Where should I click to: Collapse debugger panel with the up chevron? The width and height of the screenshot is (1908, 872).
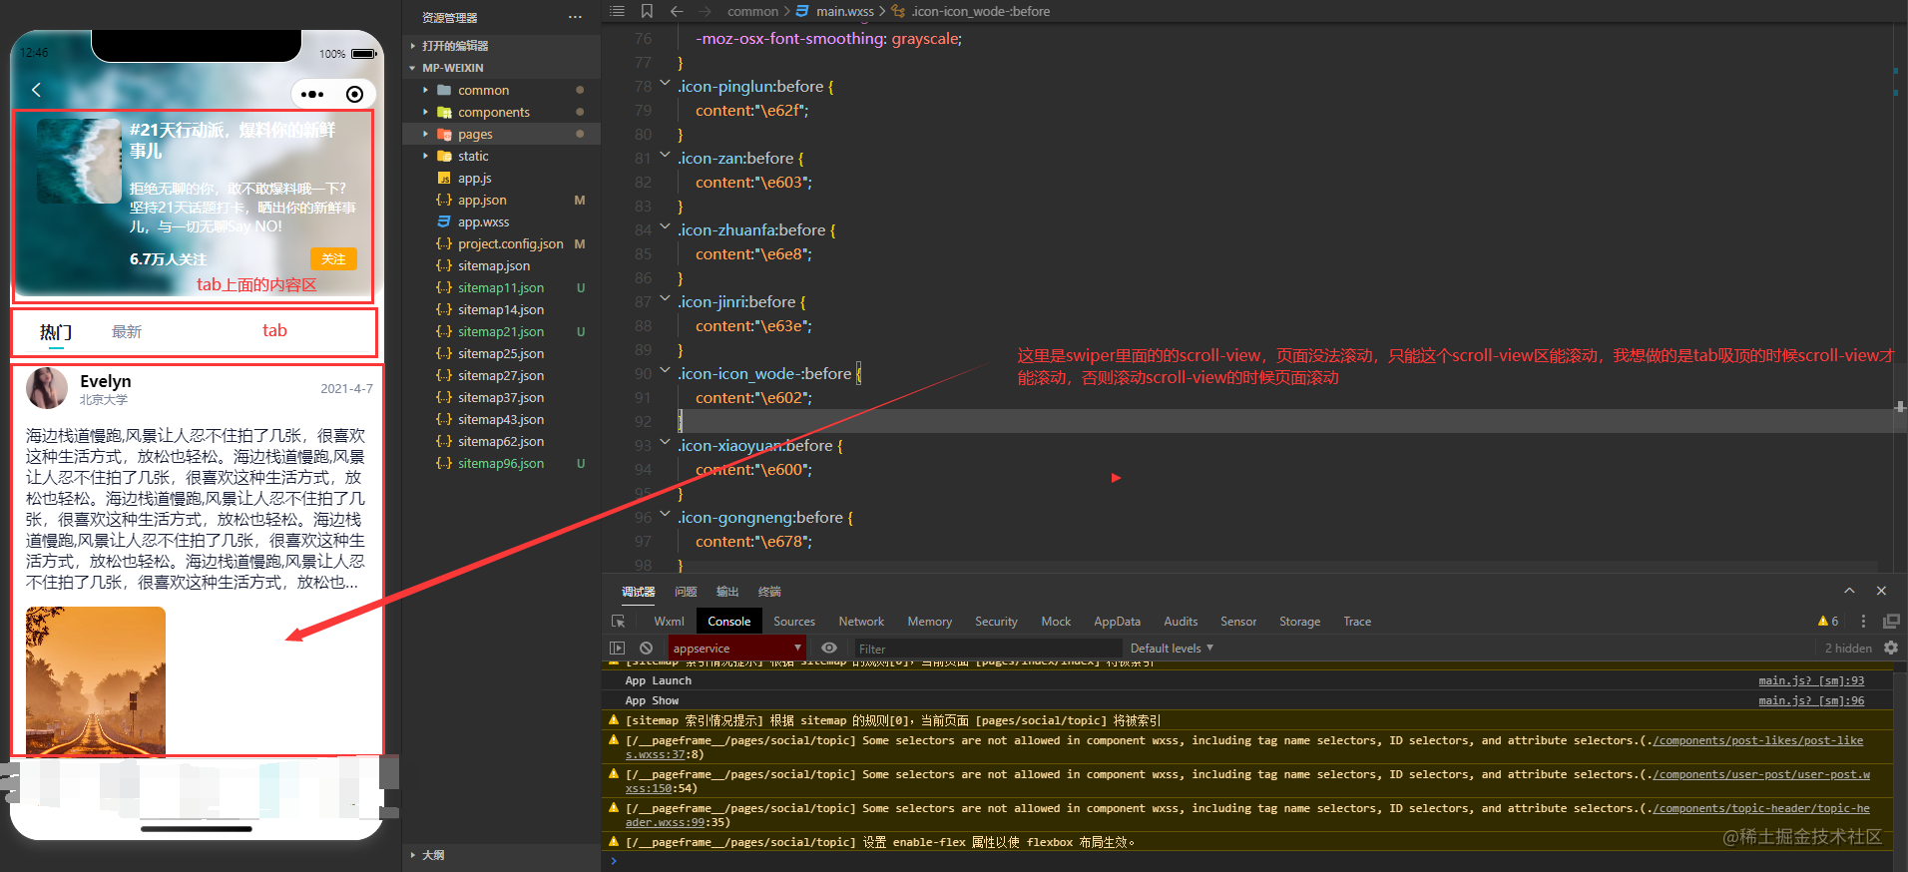coord(1849,591)
